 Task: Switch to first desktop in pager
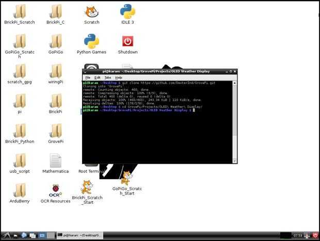42,236
